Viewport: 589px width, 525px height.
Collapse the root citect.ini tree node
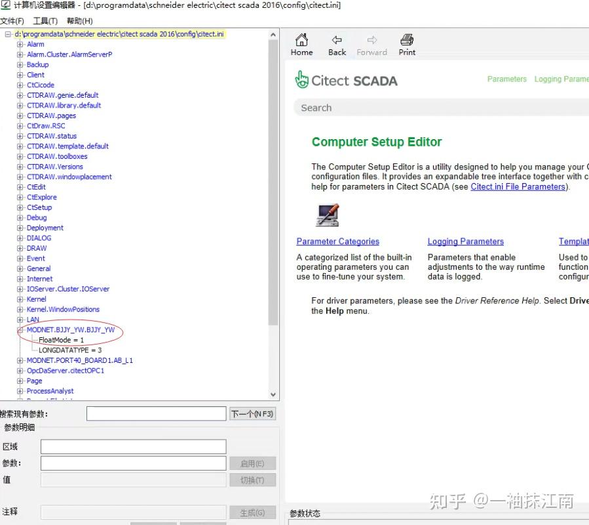pyautogui.click(x=8, y=34)
